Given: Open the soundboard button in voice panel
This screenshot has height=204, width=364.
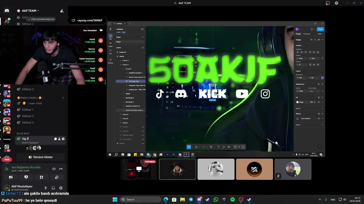Looking at the screenshot, I should (57, 177).
